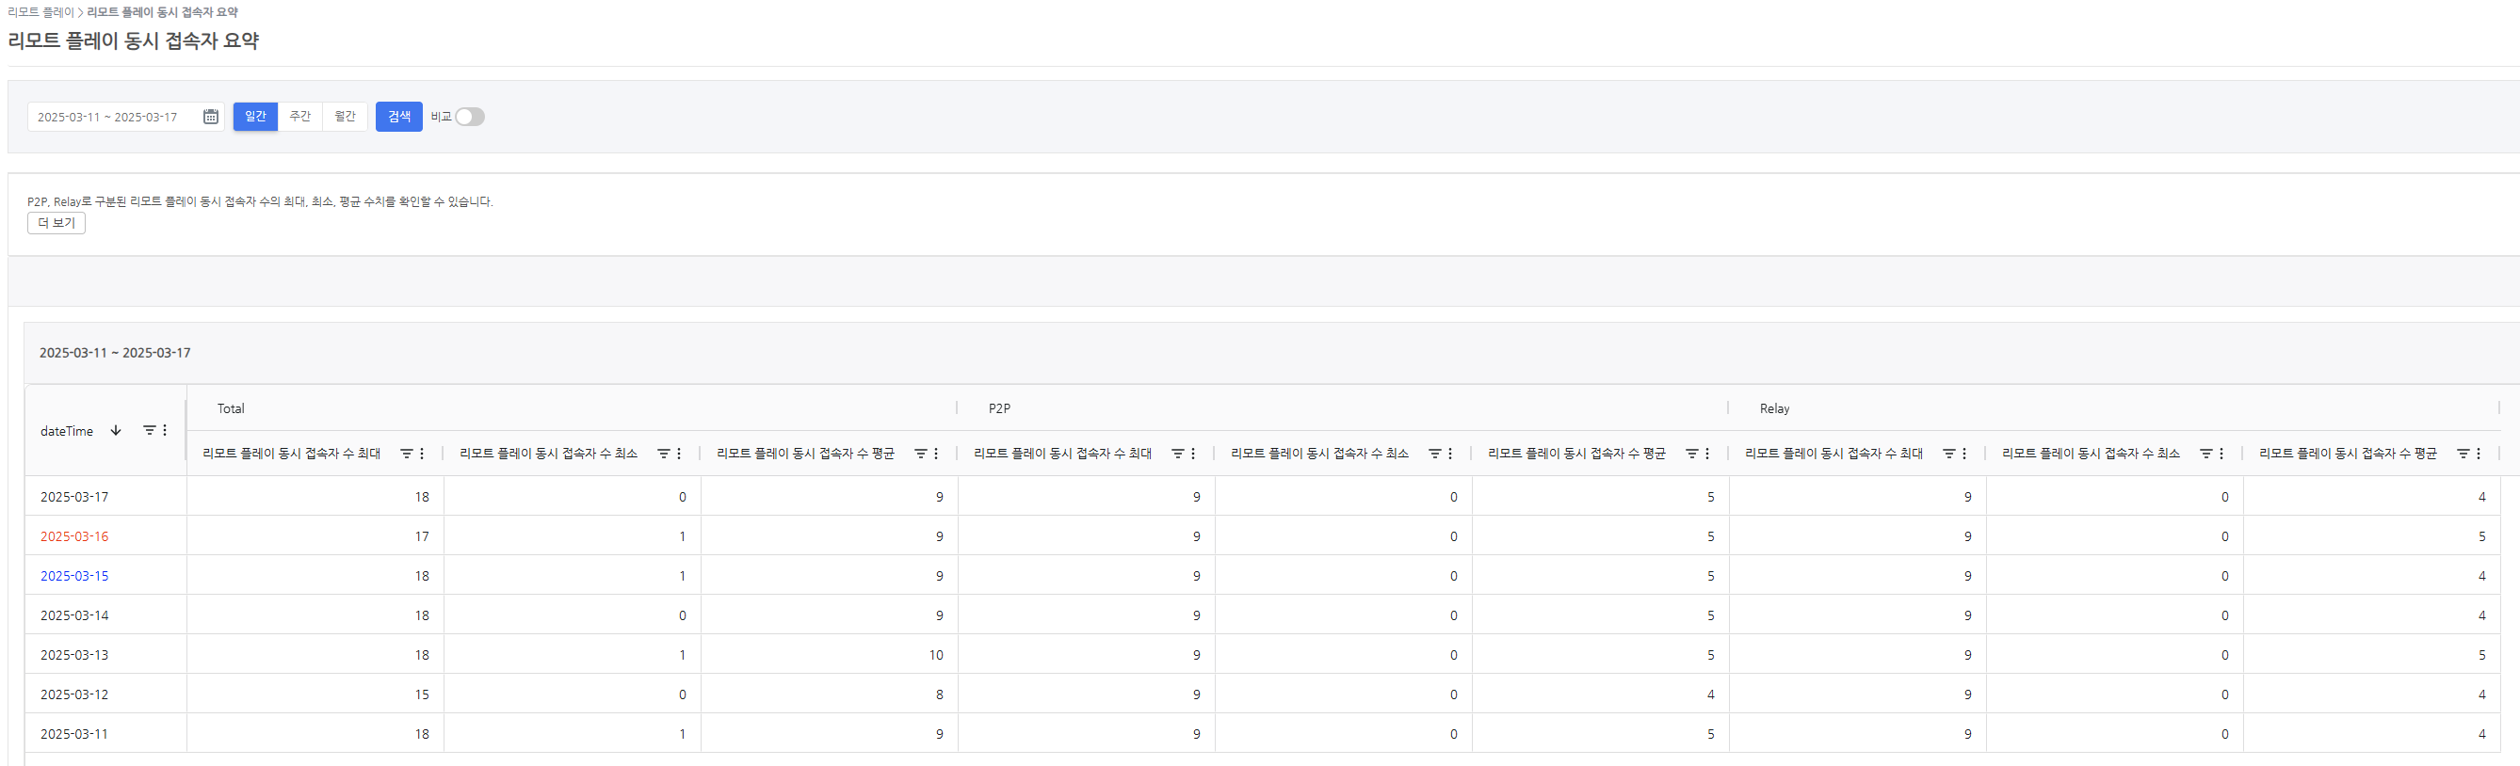Click the dateTime sort arrow icon
2520x766 pixels.
[x=116, y=431]
